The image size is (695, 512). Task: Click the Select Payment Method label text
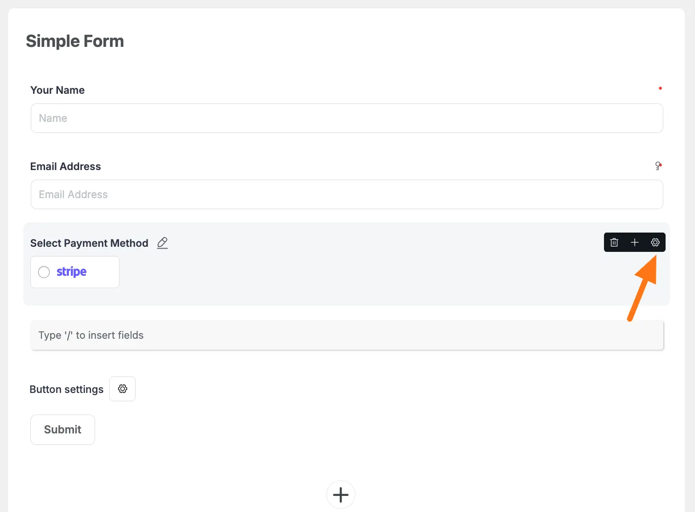[89, 243]
